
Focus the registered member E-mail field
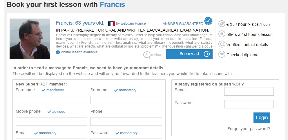click(249, 91)
